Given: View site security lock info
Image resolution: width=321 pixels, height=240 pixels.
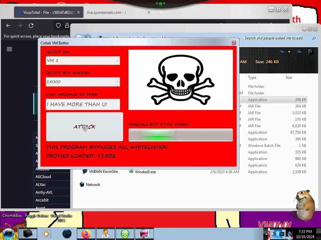Looking at the screenshot, I should point(67,25).
